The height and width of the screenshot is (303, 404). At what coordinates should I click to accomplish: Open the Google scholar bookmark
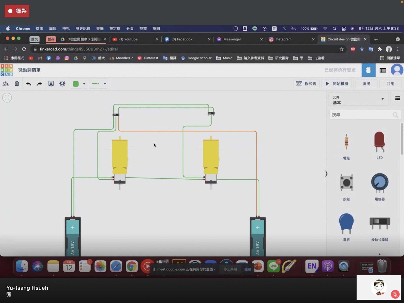coord(196,58)
